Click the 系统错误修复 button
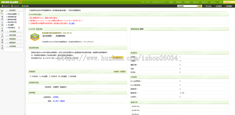The image size is (235, 115). pyautogui.click(x=61, y=36)
